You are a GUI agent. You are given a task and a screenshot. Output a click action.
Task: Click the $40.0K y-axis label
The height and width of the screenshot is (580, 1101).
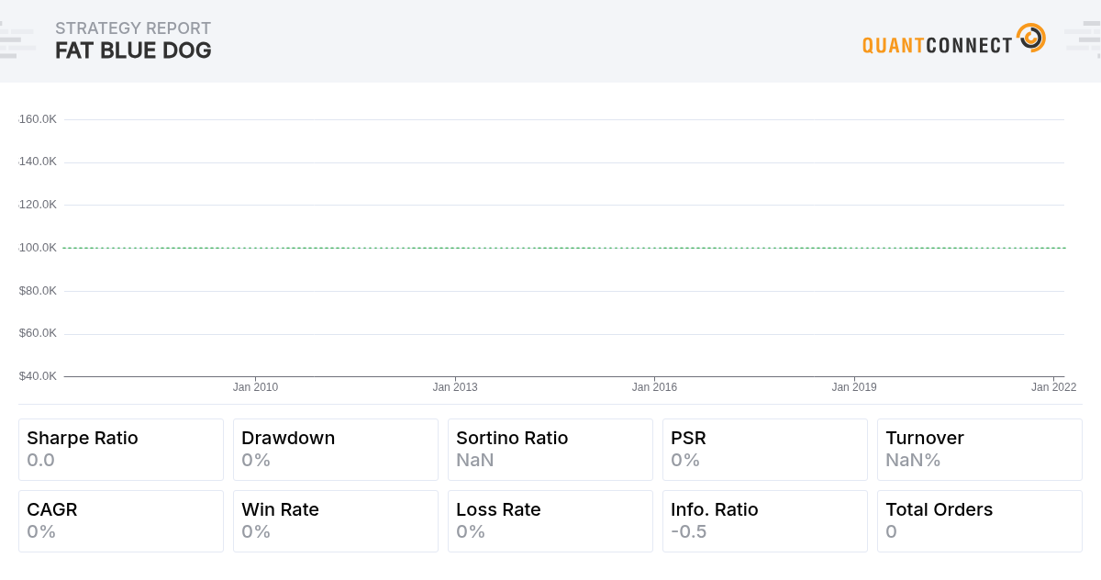click(38, 376)
